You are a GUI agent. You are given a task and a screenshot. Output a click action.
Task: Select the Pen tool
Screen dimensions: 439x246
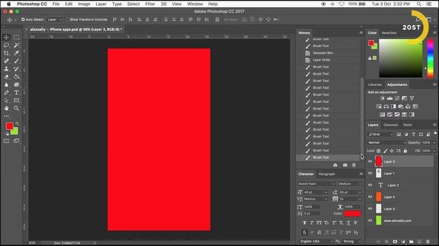(x=6, y=93)
